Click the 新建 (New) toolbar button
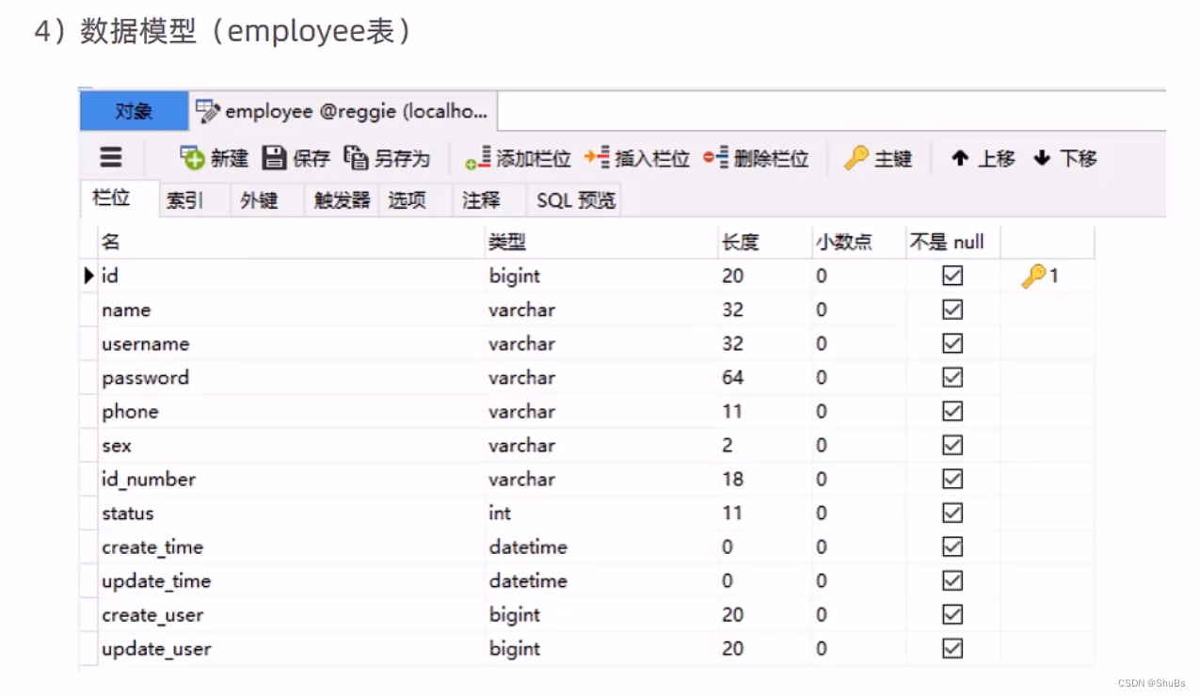The image size is (1200, 696). (x=215, y=158)
